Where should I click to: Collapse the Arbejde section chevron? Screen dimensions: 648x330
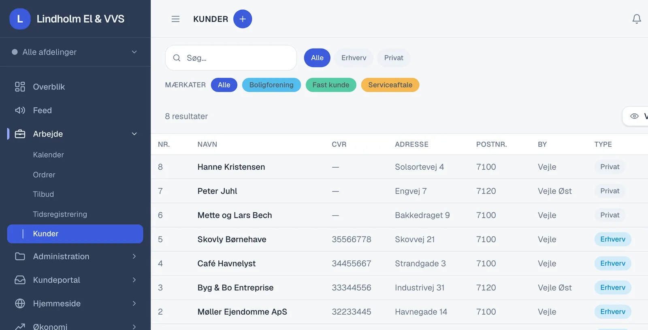tap(134, 134)
